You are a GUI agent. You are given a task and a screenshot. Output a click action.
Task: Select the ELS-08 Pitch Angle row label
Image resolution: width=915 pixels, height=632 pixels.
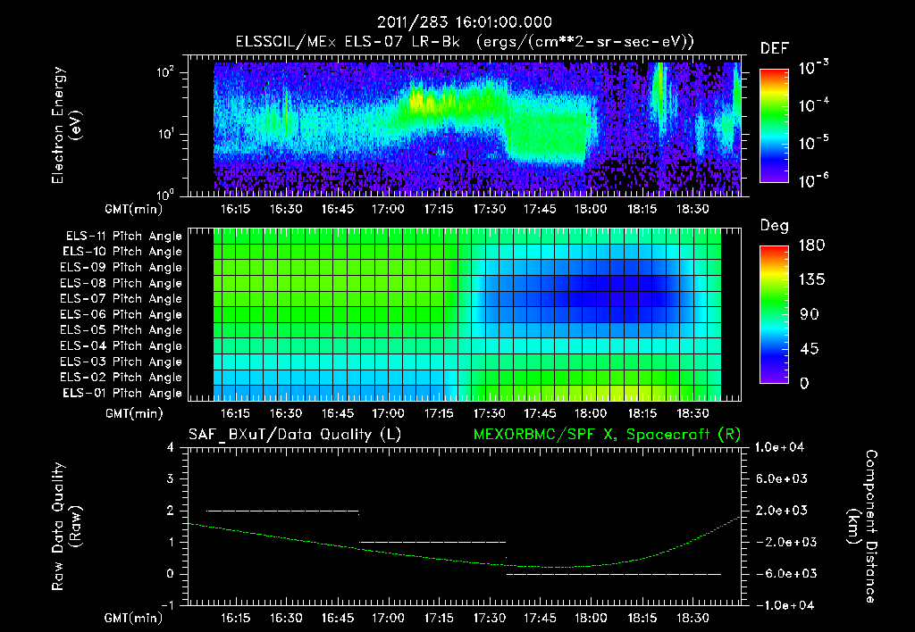121,283
